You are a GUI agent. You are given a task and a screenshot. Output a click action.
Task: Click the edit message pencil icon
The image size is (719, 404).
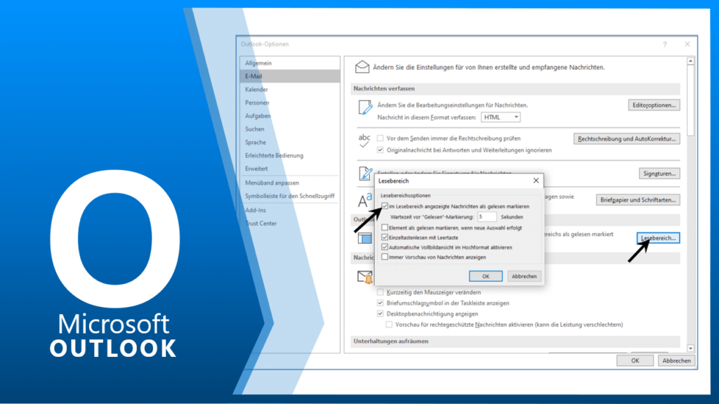coord(365,107)
